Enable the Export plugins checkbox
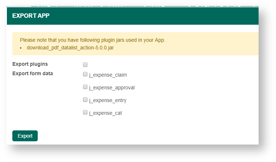Image resolution: width=276 pixels, height=162 pixels. point(85,65)
